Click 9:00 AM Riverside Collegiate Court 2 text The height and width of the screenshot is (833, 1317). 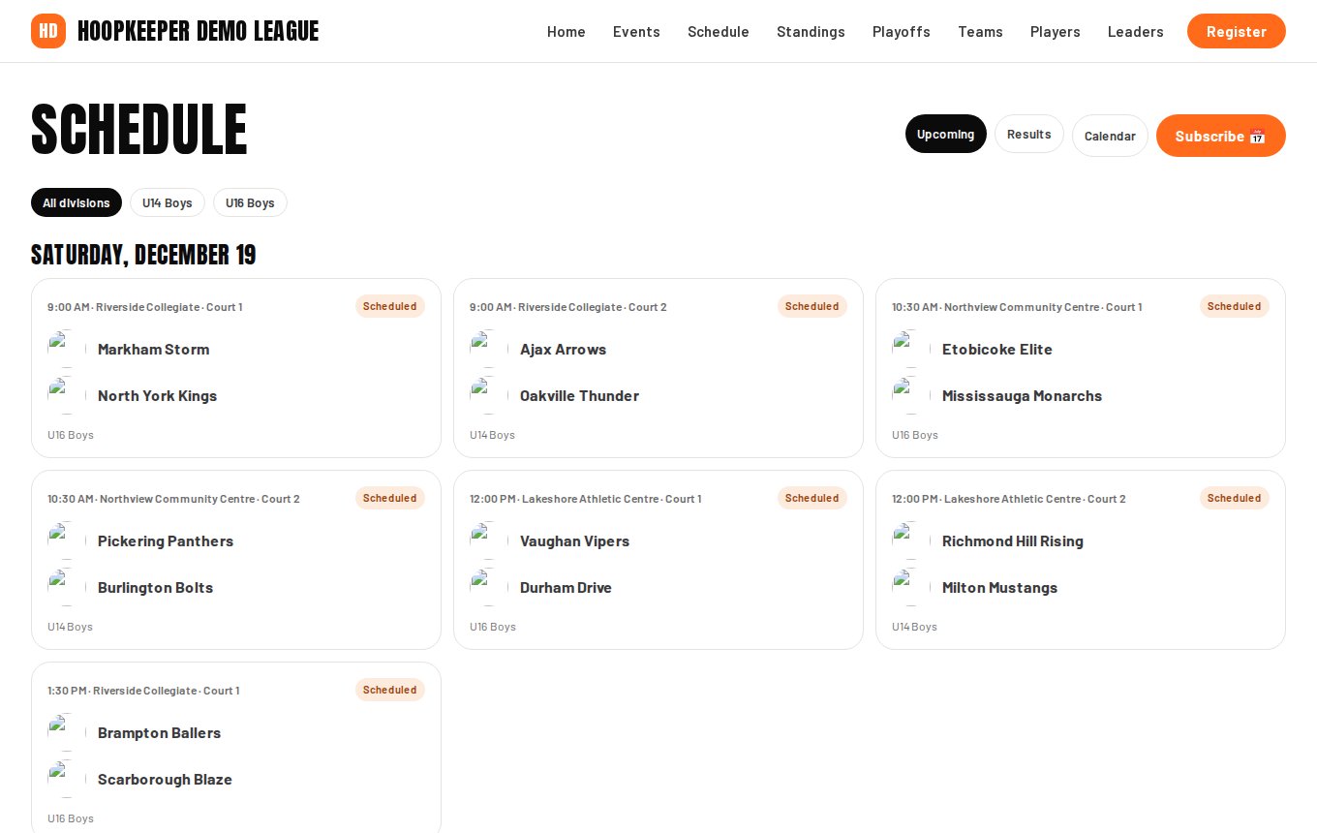[568, 307]
